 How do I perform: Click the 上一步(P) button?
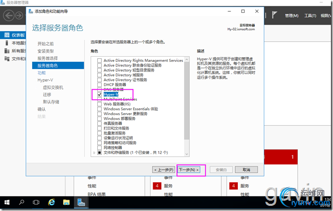163,170
